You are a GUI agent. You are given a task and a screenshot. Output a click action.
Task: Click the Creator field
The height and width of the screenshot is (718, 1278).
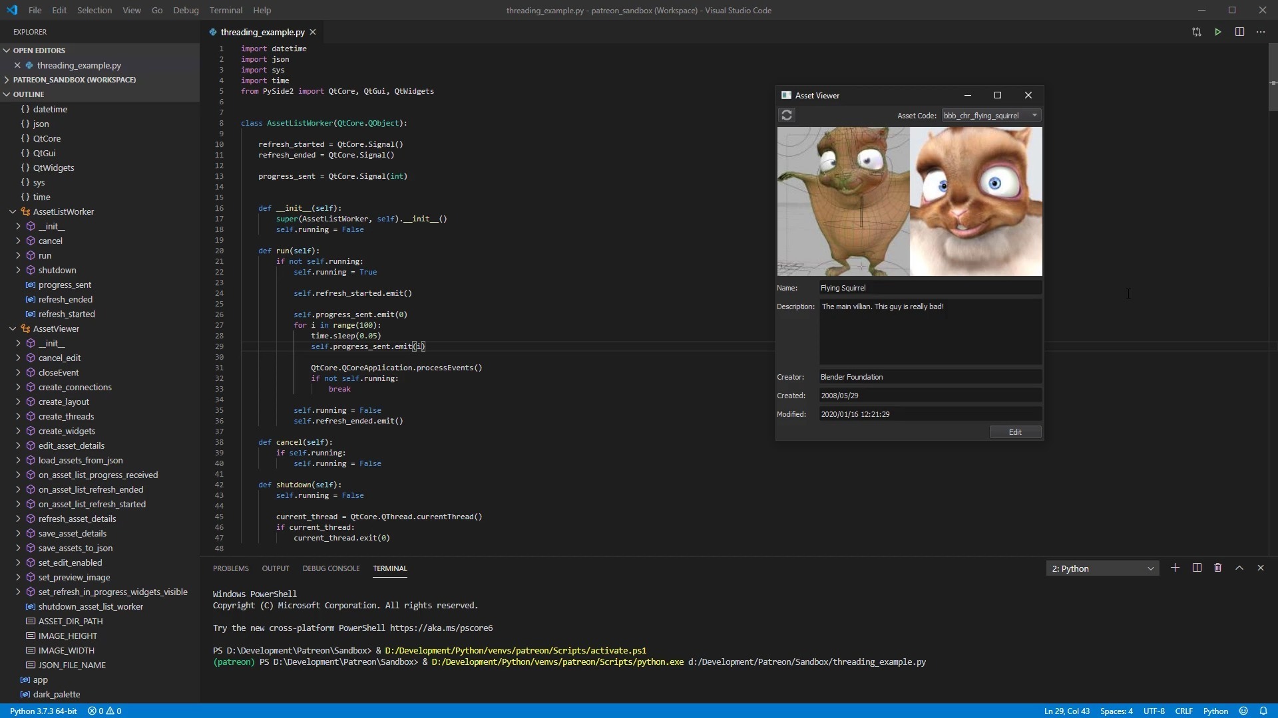[x=930, y=377]
